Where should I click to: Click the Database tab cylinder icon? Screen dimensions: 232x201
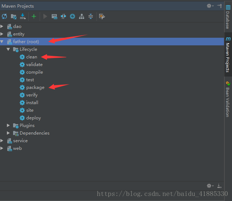coord(228,7)
